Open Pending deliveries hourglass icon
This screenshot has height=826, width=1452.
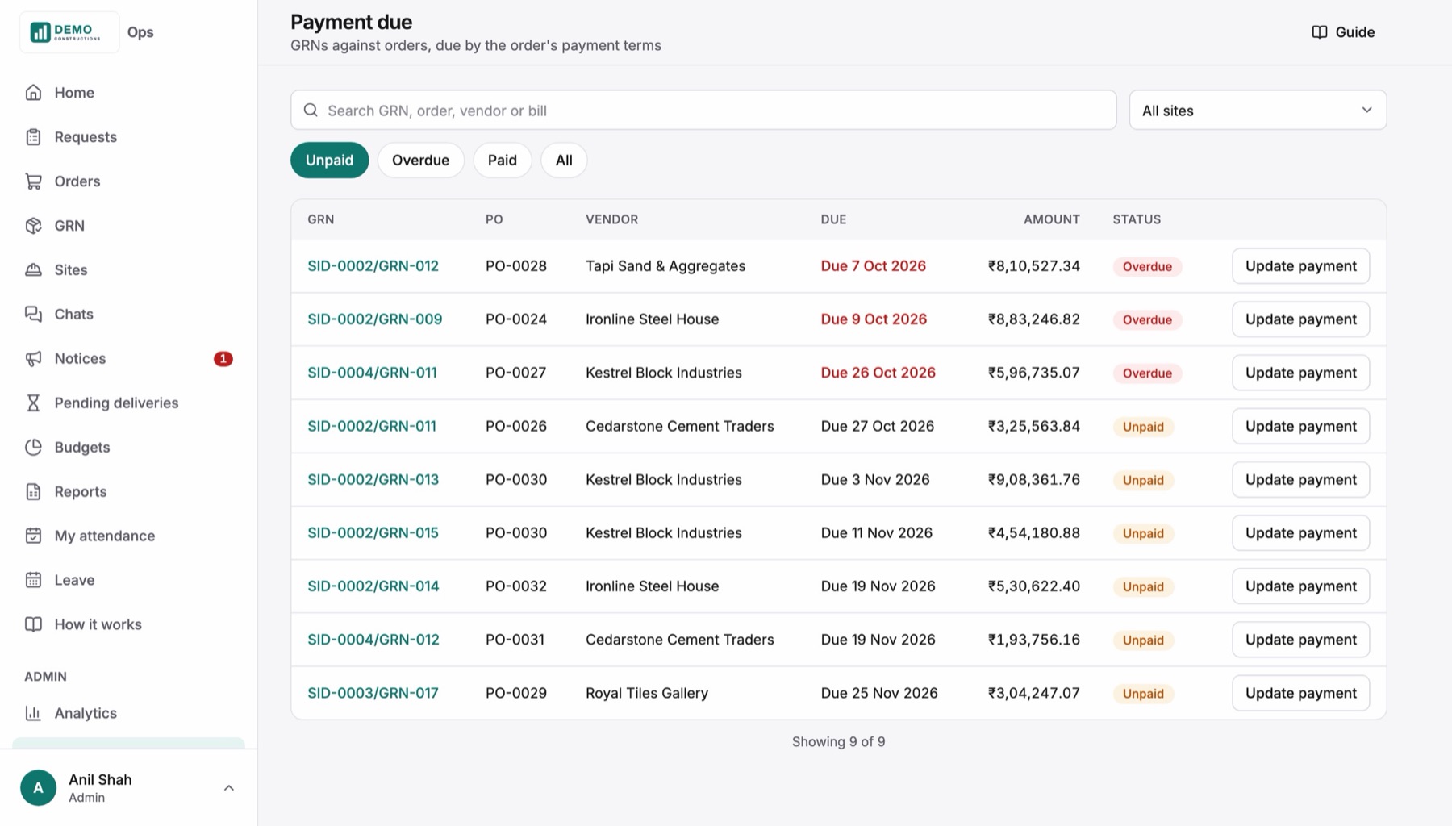33,403
